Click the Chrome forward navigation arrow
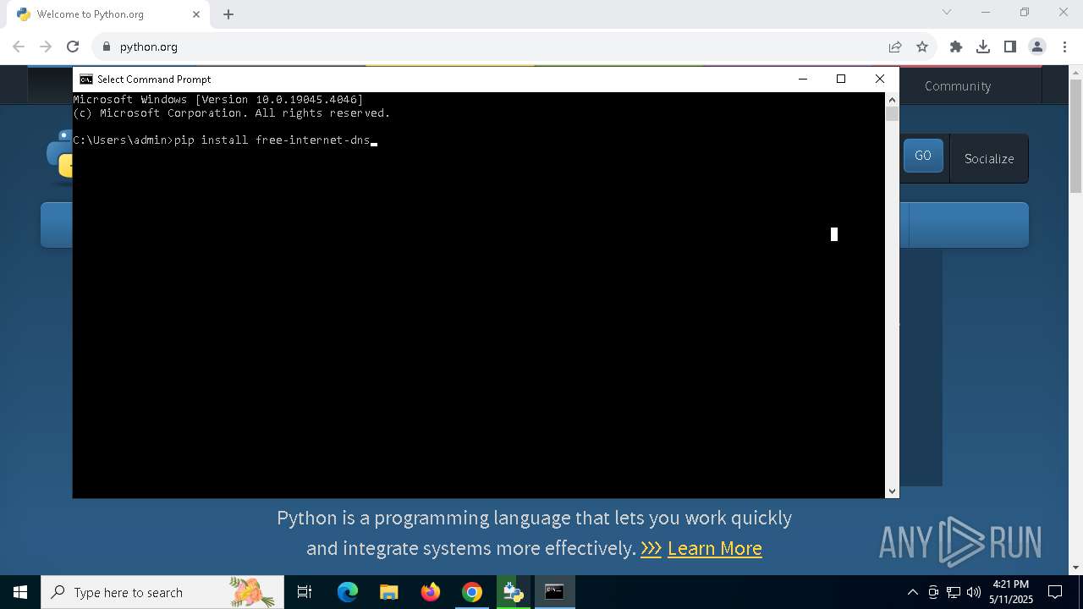The image size is (1083, 609). pyautogui.click(x=46, y=47)
